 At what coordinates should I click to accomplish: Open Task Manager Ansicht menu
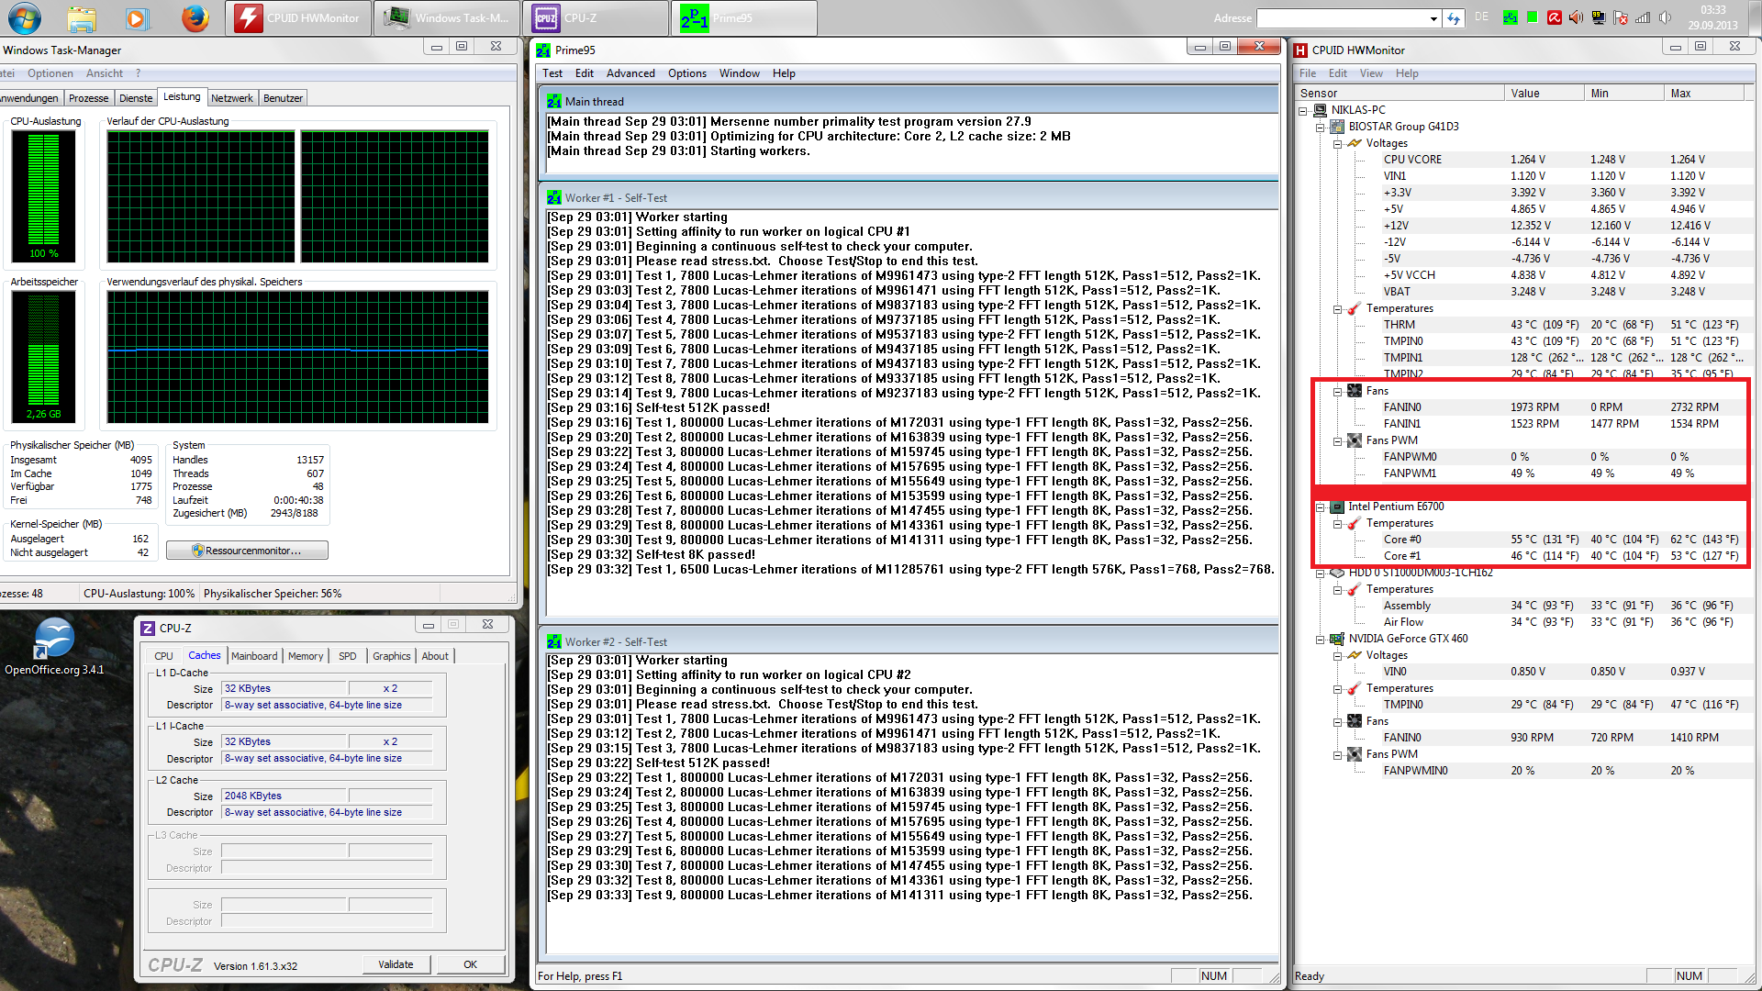[105, 73]
